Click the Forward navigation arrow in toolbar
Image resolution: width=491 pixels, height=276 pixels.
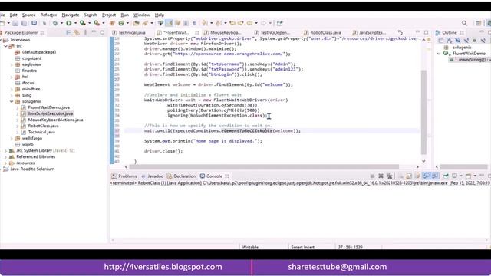coord(263,23)
